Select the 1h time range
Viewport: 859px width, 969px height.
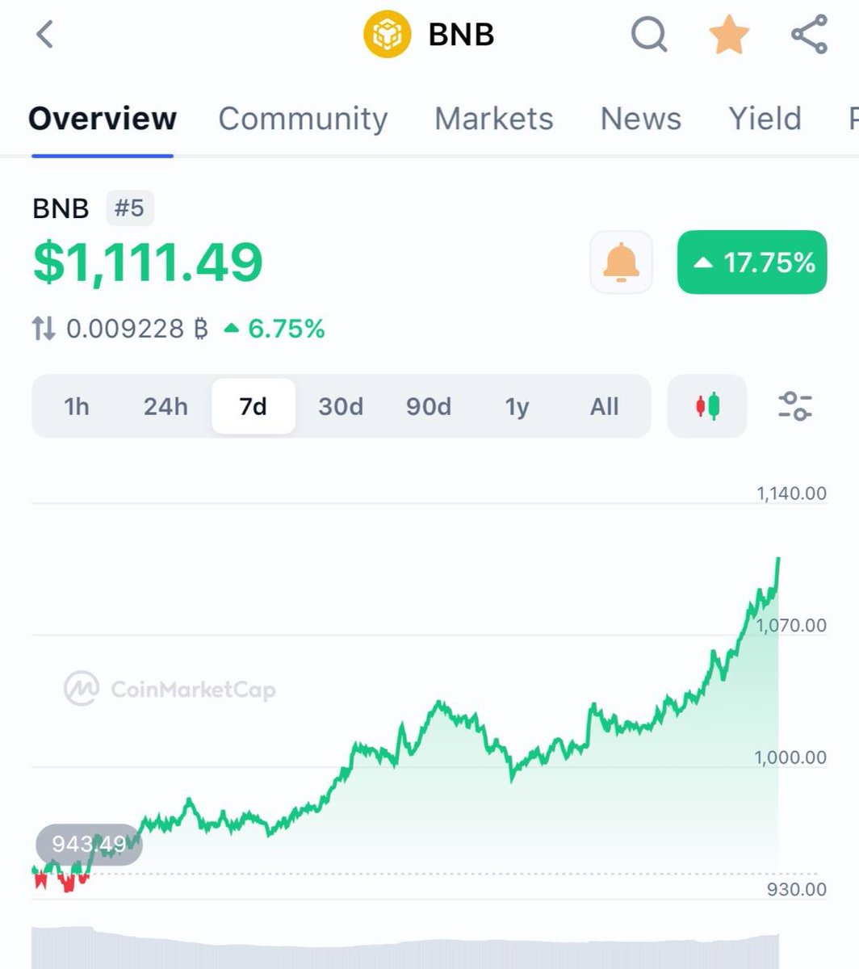tap(77, 406)
